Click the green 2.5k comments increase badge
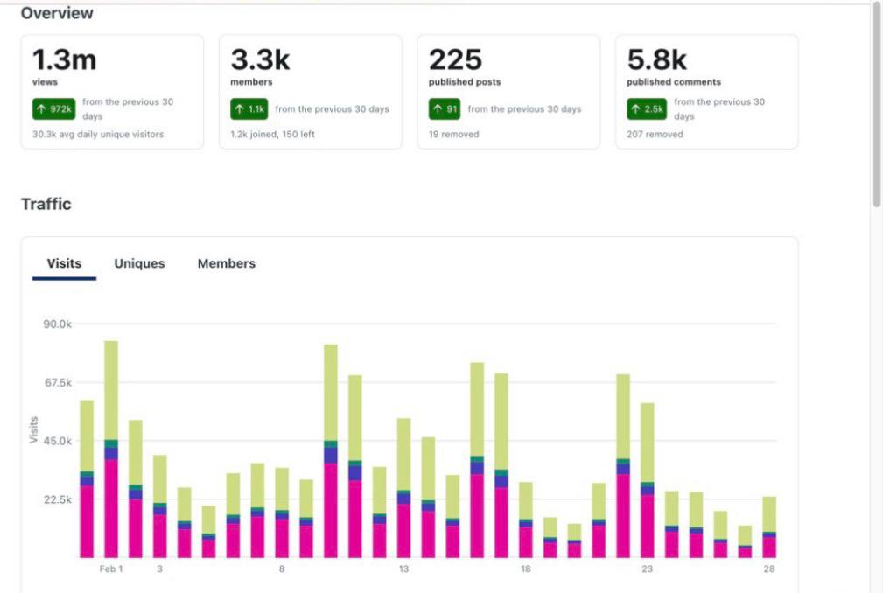Image resolution: width=883 pixels, height=593 pixels. tap(646, 109)
